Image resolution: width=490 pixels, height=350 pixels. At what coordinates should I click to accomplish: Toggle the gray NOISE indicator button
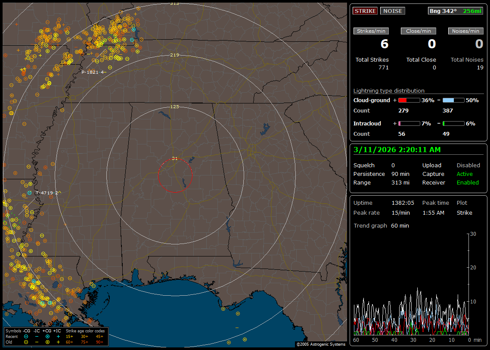392,11
